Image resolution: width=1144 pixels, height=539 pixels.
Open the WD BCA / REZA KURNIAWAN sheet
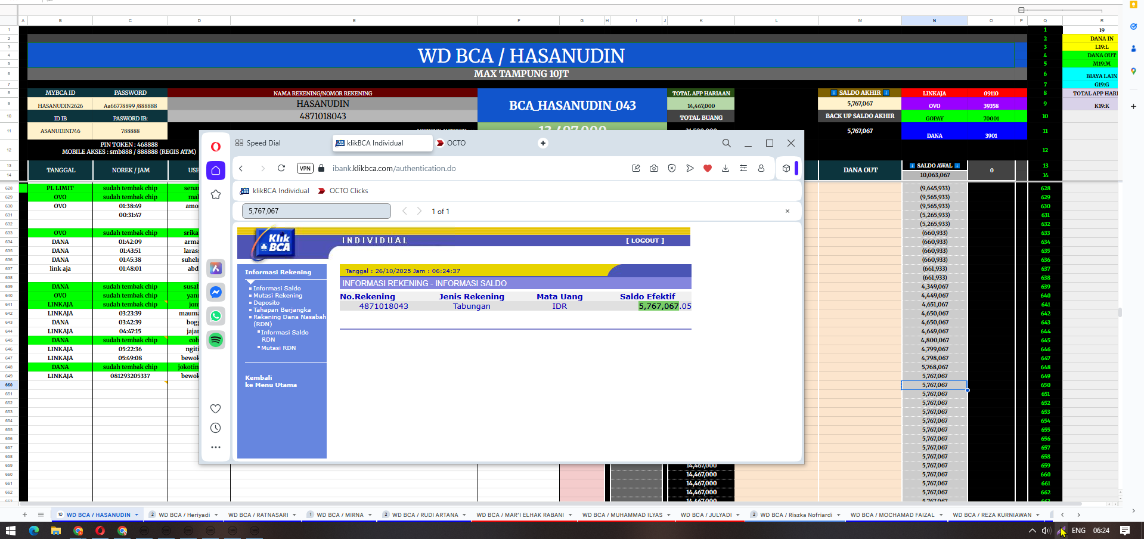992,515
